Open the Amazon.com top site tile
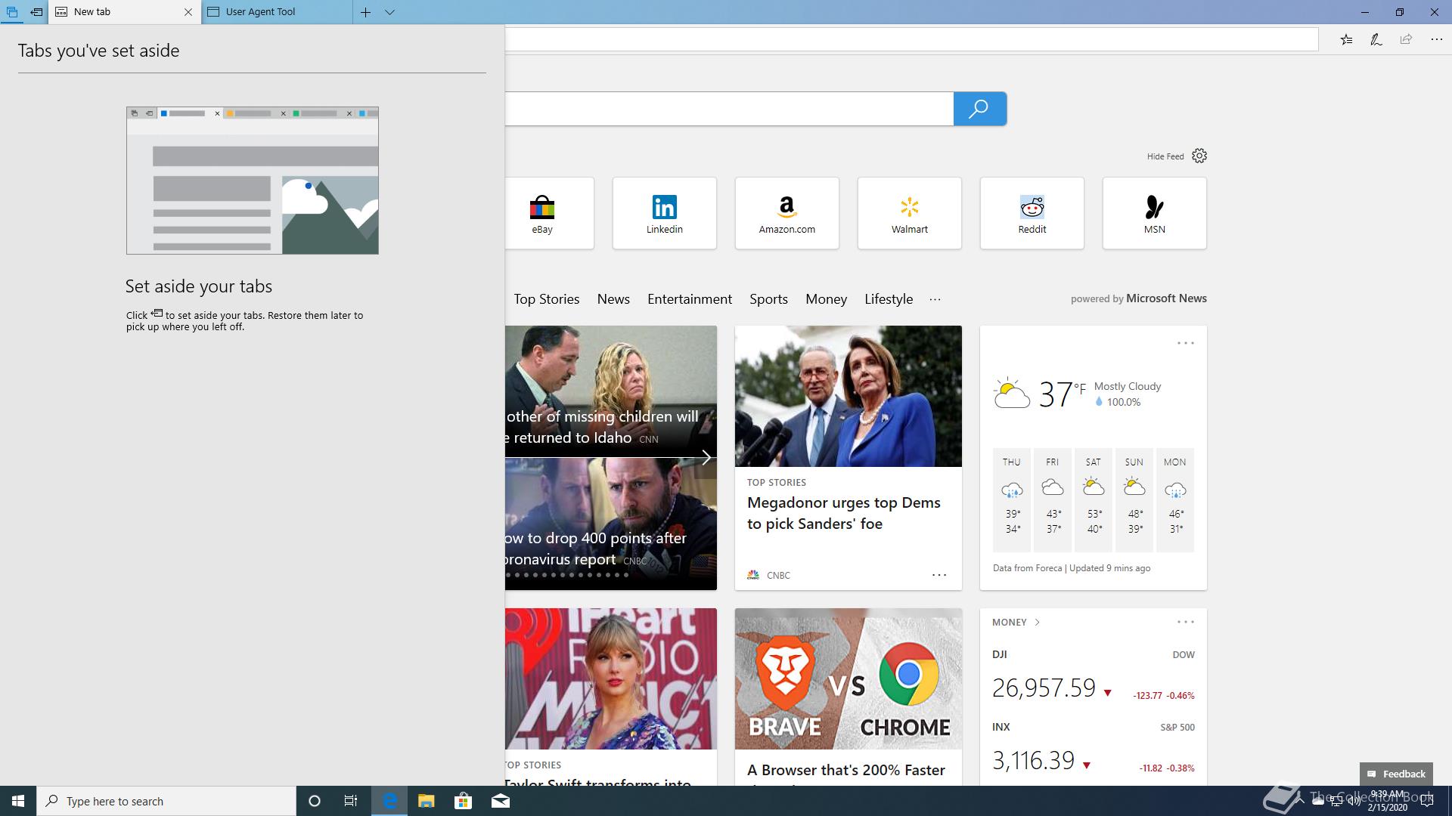 coord(786,213)
